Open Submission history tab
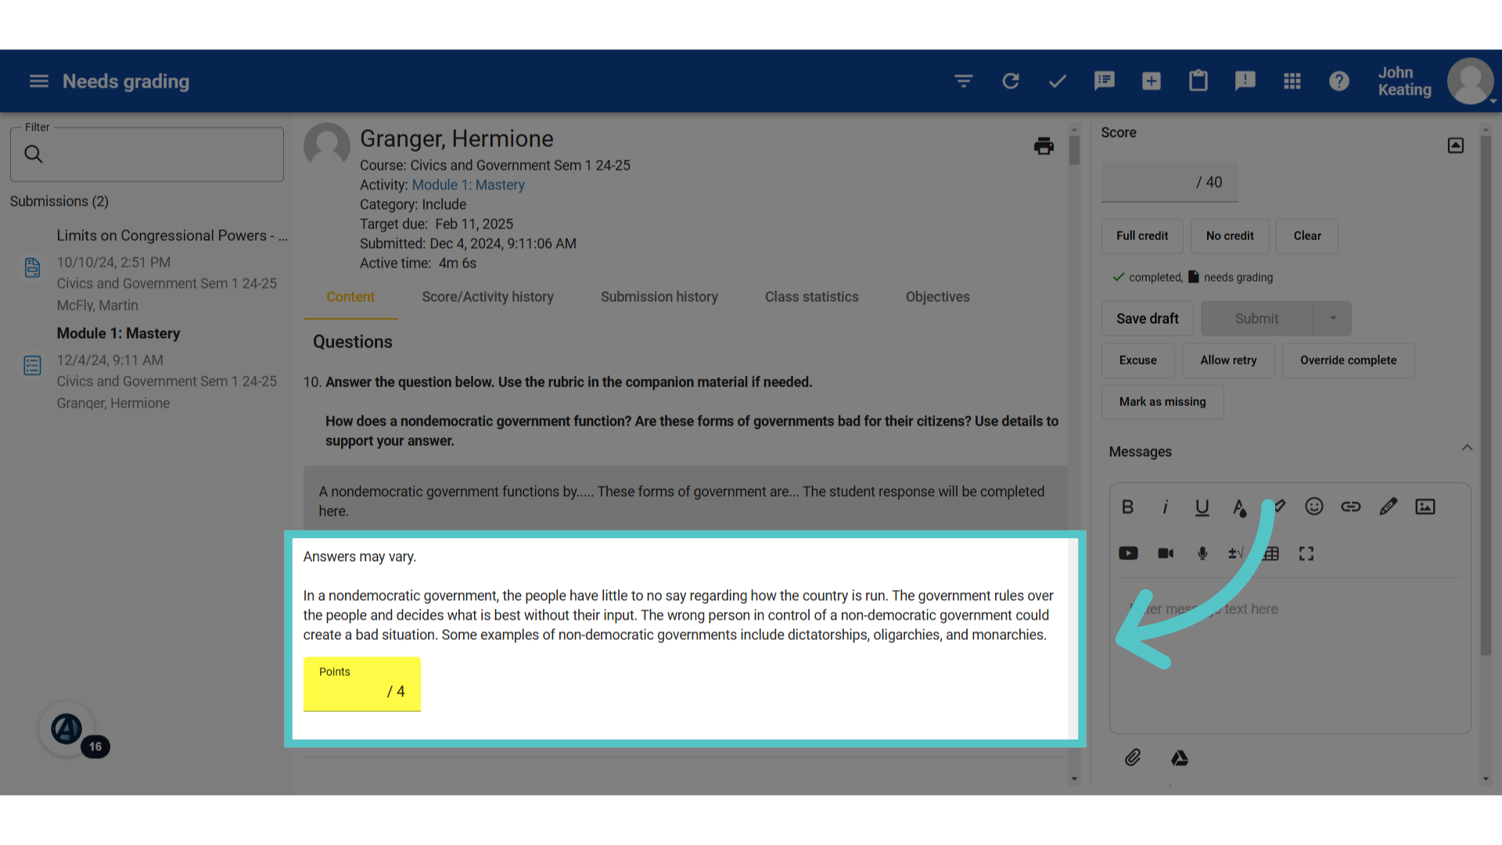The image size is (1502, 845). point(659,297)
